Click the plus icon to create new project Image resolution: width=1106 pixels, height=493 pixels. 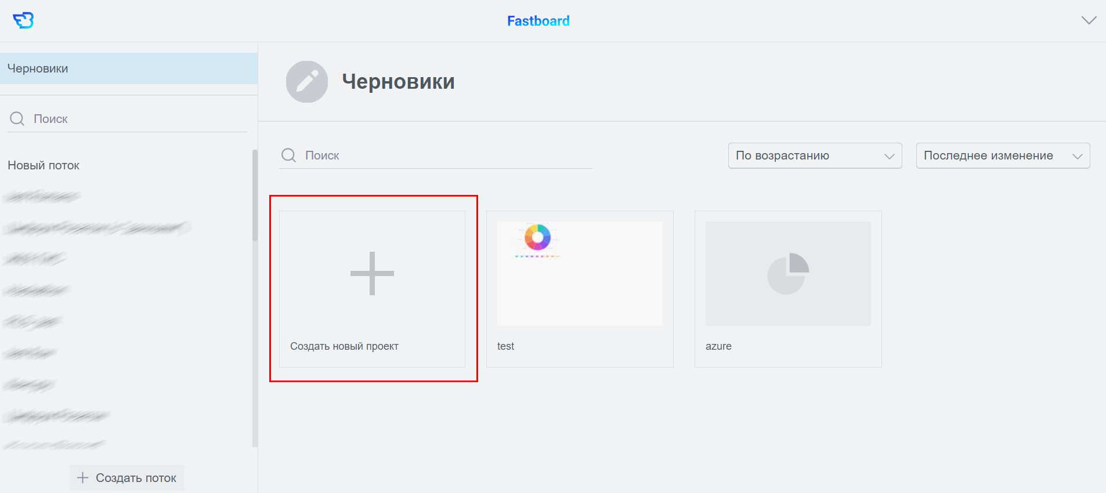coord(372,273)
